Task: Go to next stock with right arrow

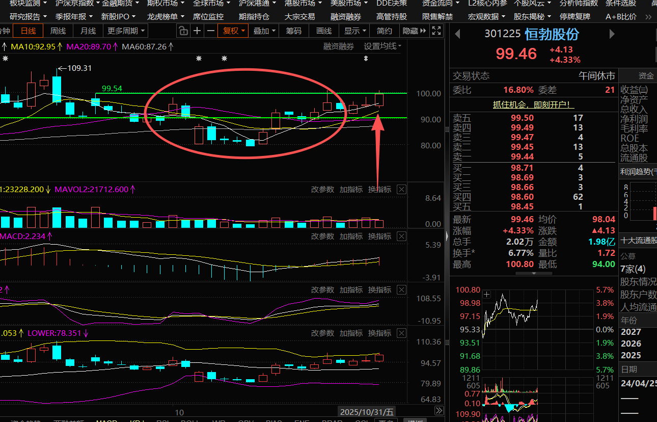Action: coord(612,34)
